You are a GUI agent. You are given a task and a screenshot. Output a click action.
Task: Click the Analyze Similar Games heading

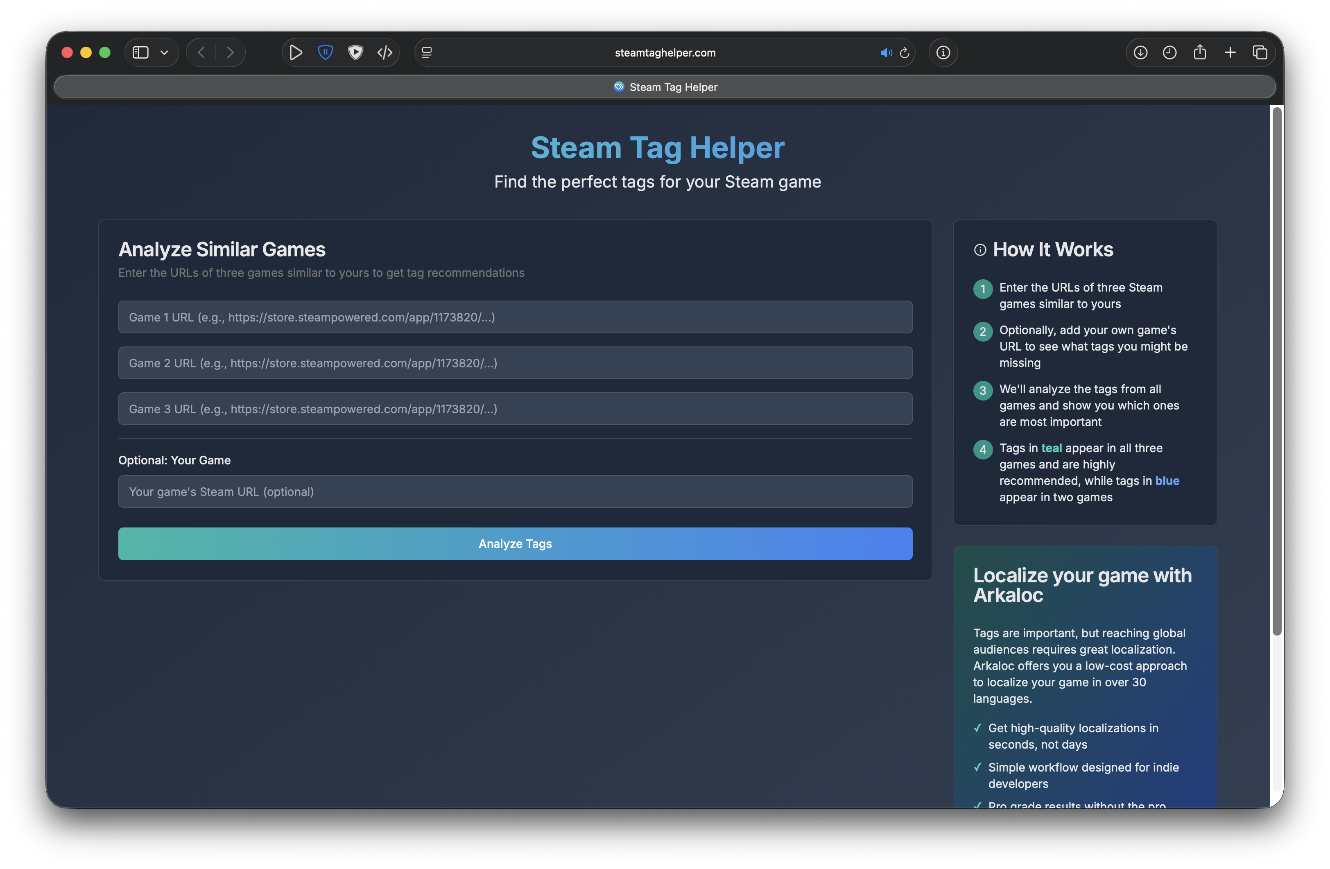222,250
